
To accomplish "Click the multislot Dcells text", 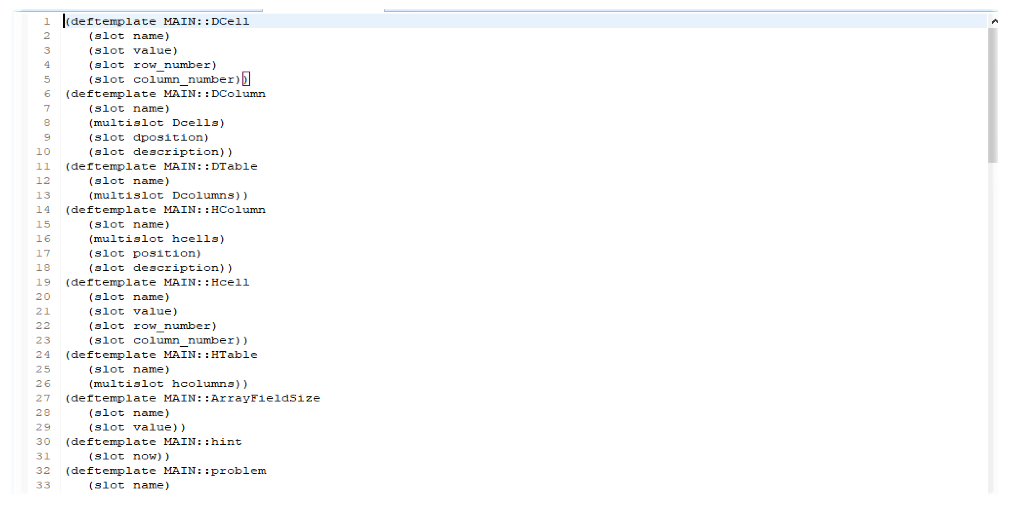I will click(x=157, y=123).
